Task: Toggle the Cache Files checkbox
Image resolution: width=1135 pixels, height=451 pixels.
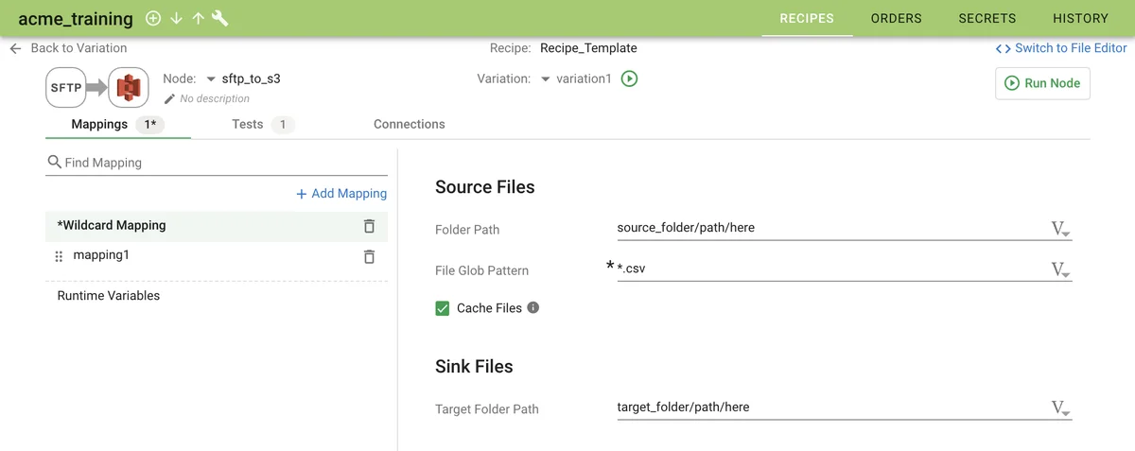Action: click(x=443, y=308)
